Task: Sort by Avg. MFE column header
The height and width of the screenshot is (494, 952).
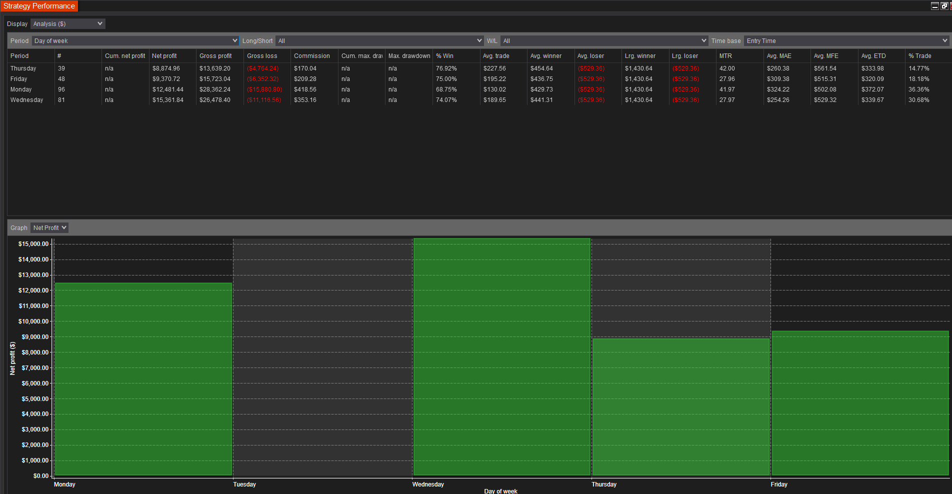Action: coord(834,56)
